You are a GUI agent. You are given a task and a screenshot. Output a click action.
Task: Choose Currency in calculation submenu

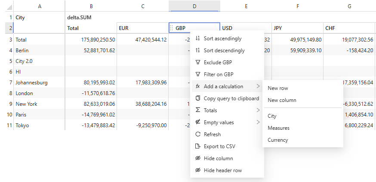coord(303,140)
